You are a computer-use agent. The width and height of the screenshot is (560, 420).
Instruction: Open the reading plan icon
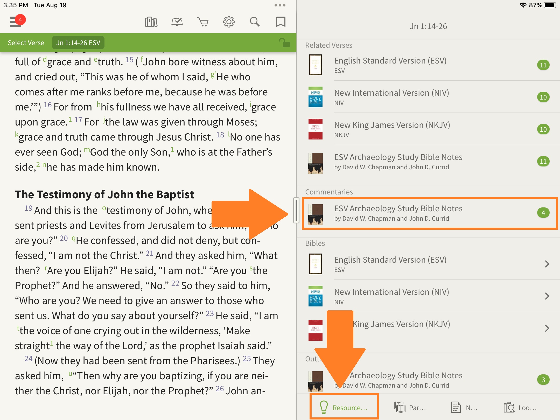point(177,22)
